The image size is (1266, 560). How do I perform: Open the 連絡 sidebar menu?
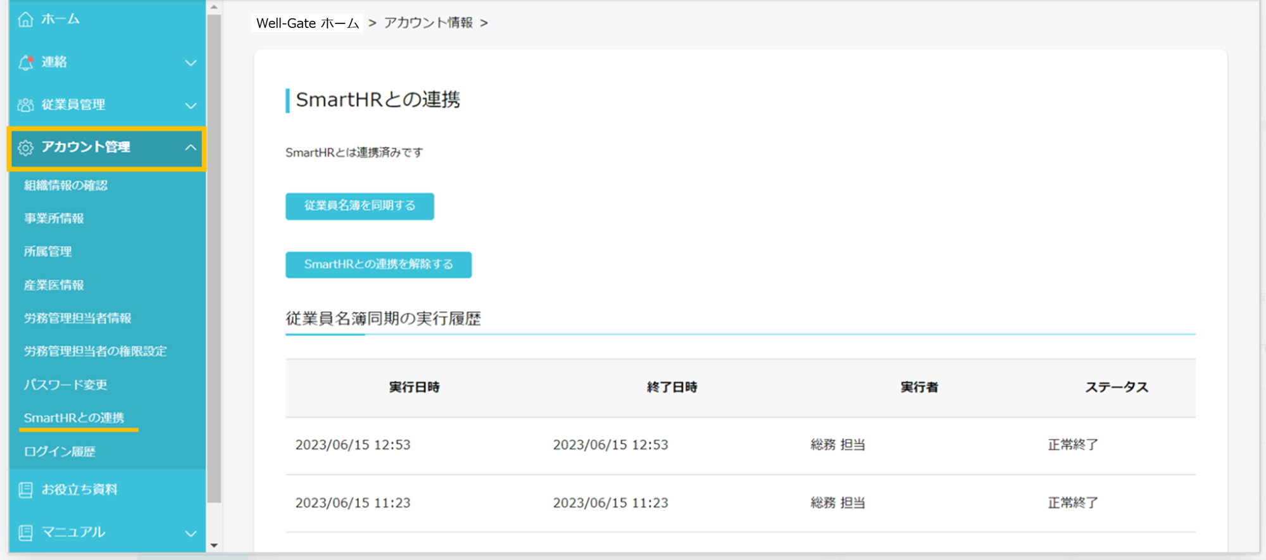pyautogui.click(x=108, y=62)
